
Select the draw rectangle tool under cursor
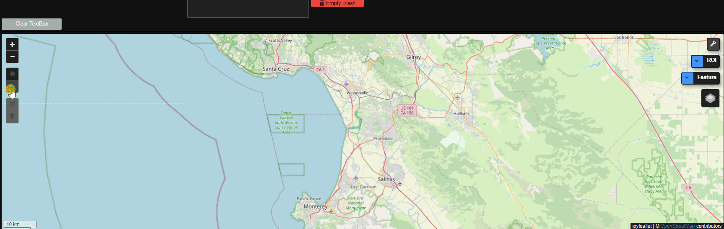(x=12, y=86)
